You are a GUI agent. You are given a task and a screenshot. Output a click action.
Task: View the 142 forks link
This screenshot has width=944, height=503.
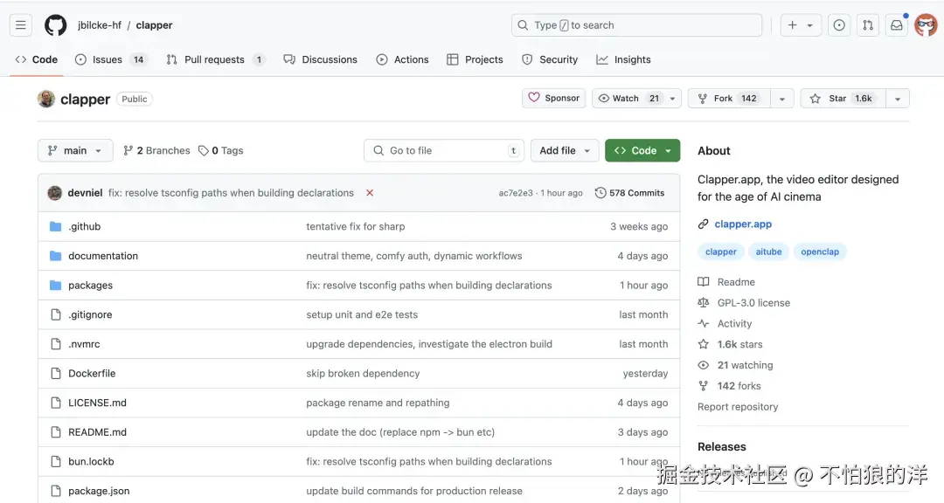point(729,386)
